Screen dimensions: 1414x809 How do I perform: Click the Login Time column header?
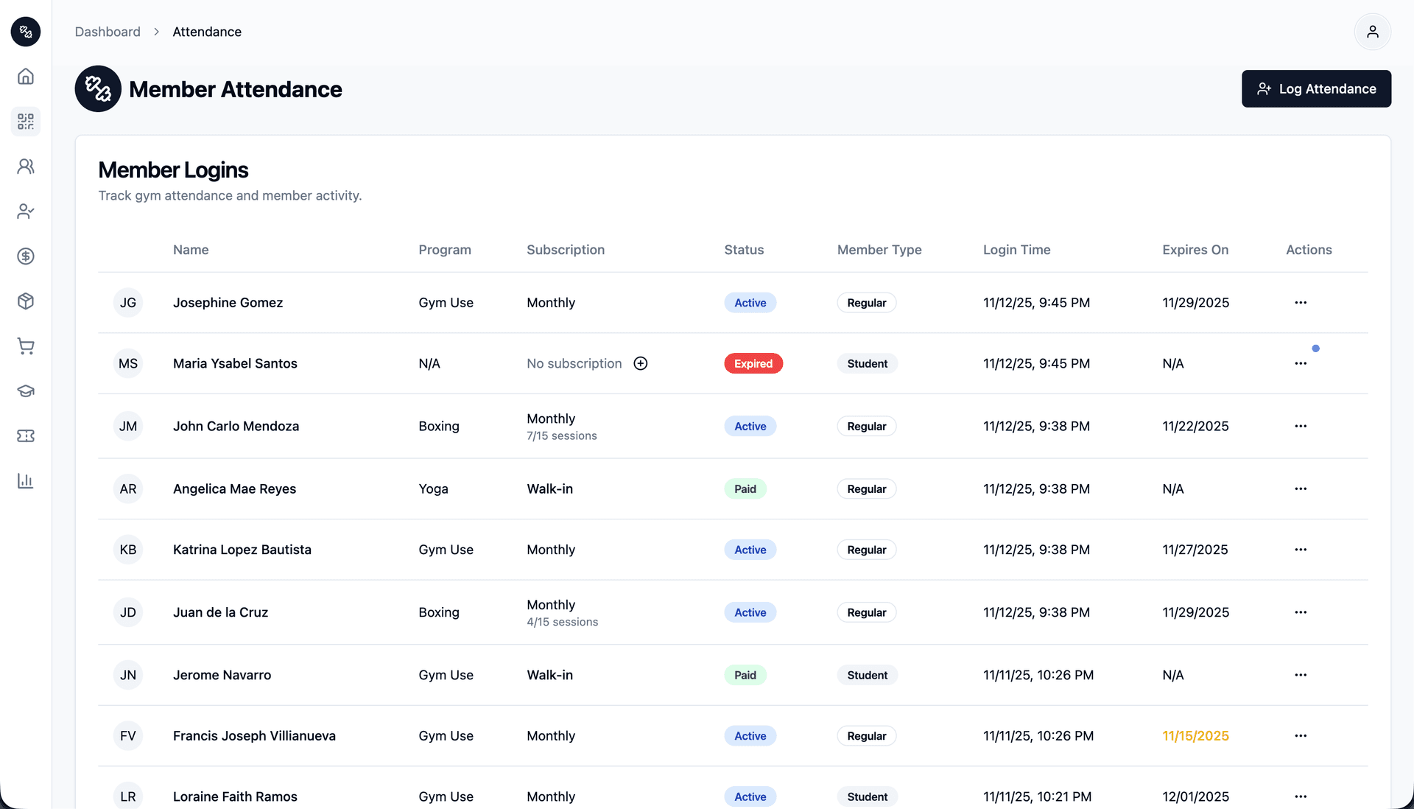coord(1016,250)
